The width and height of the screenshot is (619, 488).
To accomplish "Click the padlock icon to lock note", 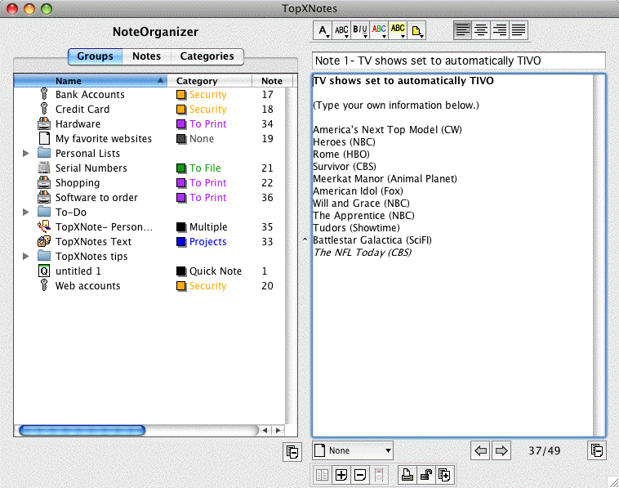I will pos(425,475).
